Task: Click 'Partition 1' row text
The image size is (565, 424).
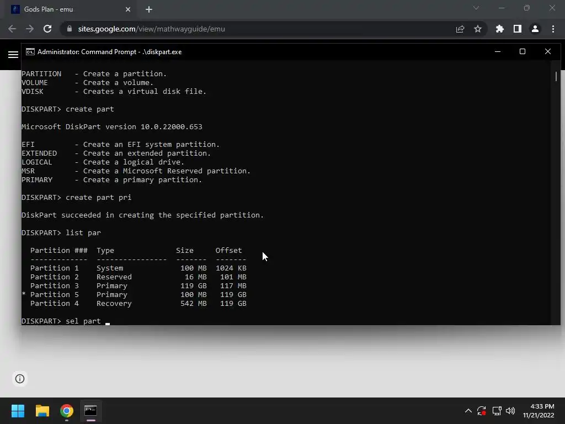Action: pos(55,268)
